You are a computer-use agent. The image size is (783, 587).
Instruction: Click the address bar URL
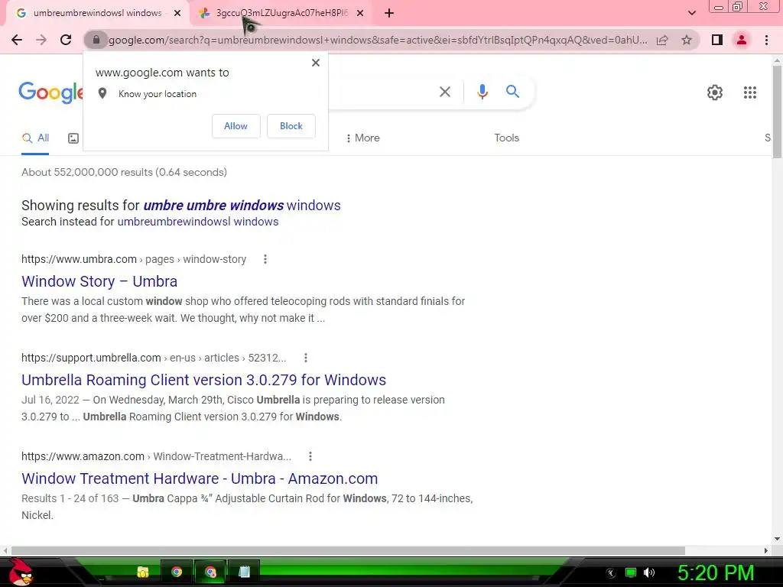378,40
